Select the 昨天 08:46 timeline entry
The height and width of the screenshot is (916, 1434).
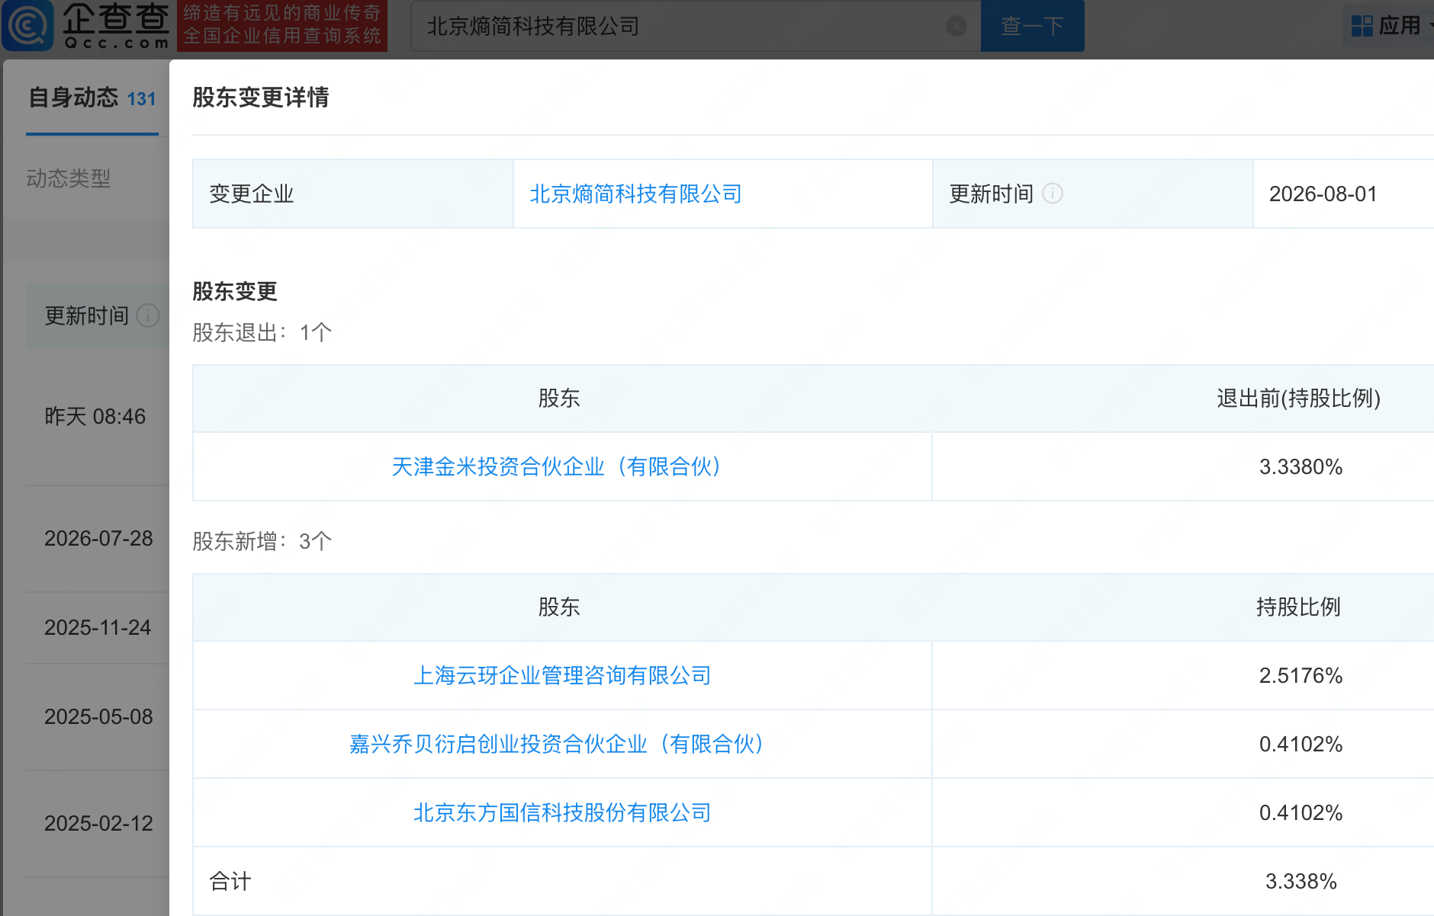click(x=95, y=416)
